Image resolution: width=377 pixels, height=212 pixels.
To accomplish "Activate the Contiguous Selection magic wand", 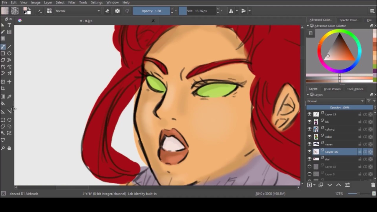I will [x=3, y=133].
